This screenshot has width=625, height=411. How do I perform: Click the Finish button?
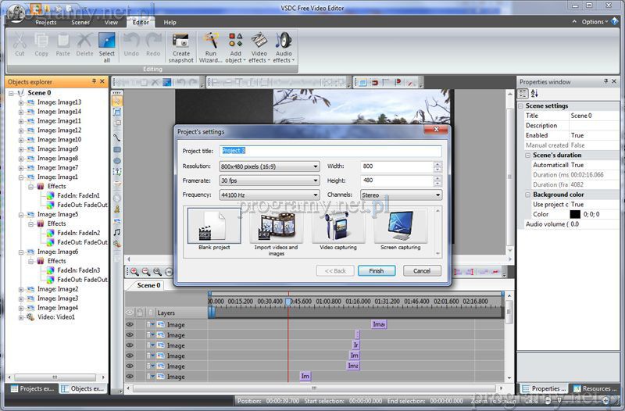(x=377, y=270)
